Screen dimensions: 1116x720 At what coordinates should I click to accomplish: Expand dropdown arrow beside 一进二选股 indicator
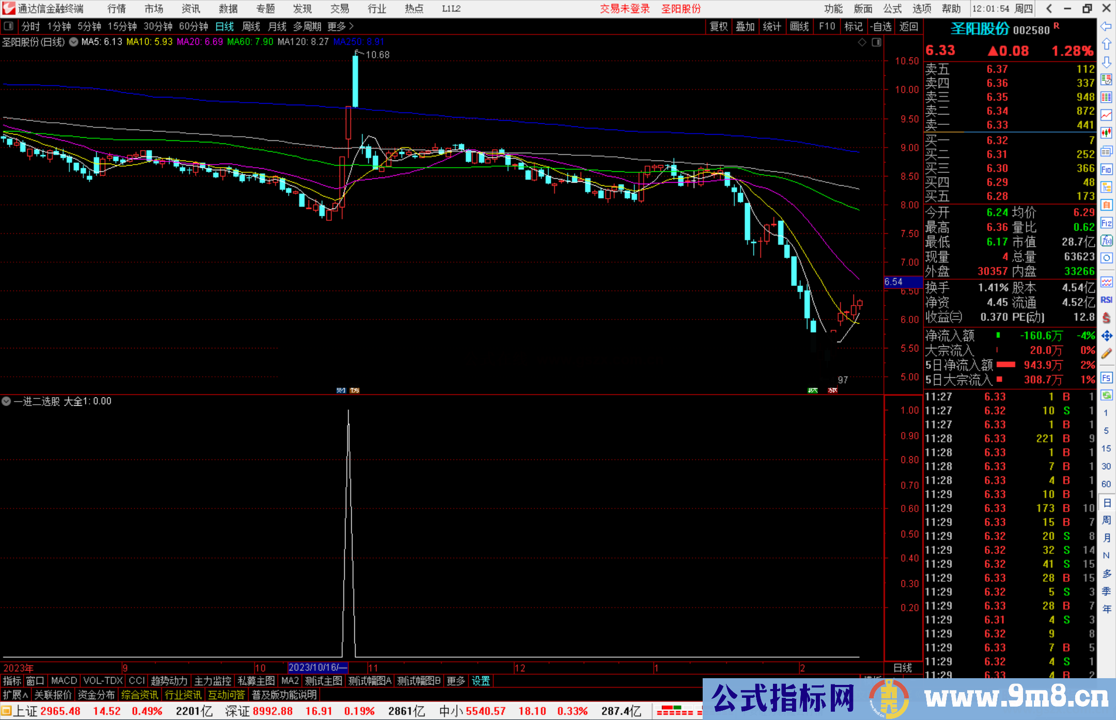[6, 401]
